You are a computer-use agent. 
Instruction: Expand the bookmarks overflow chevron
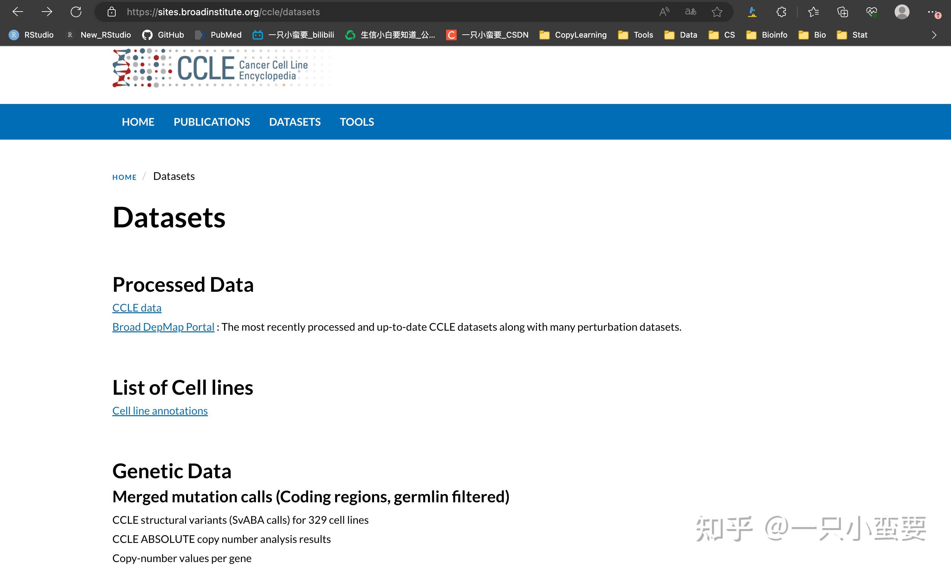click(x=934, y=35)
